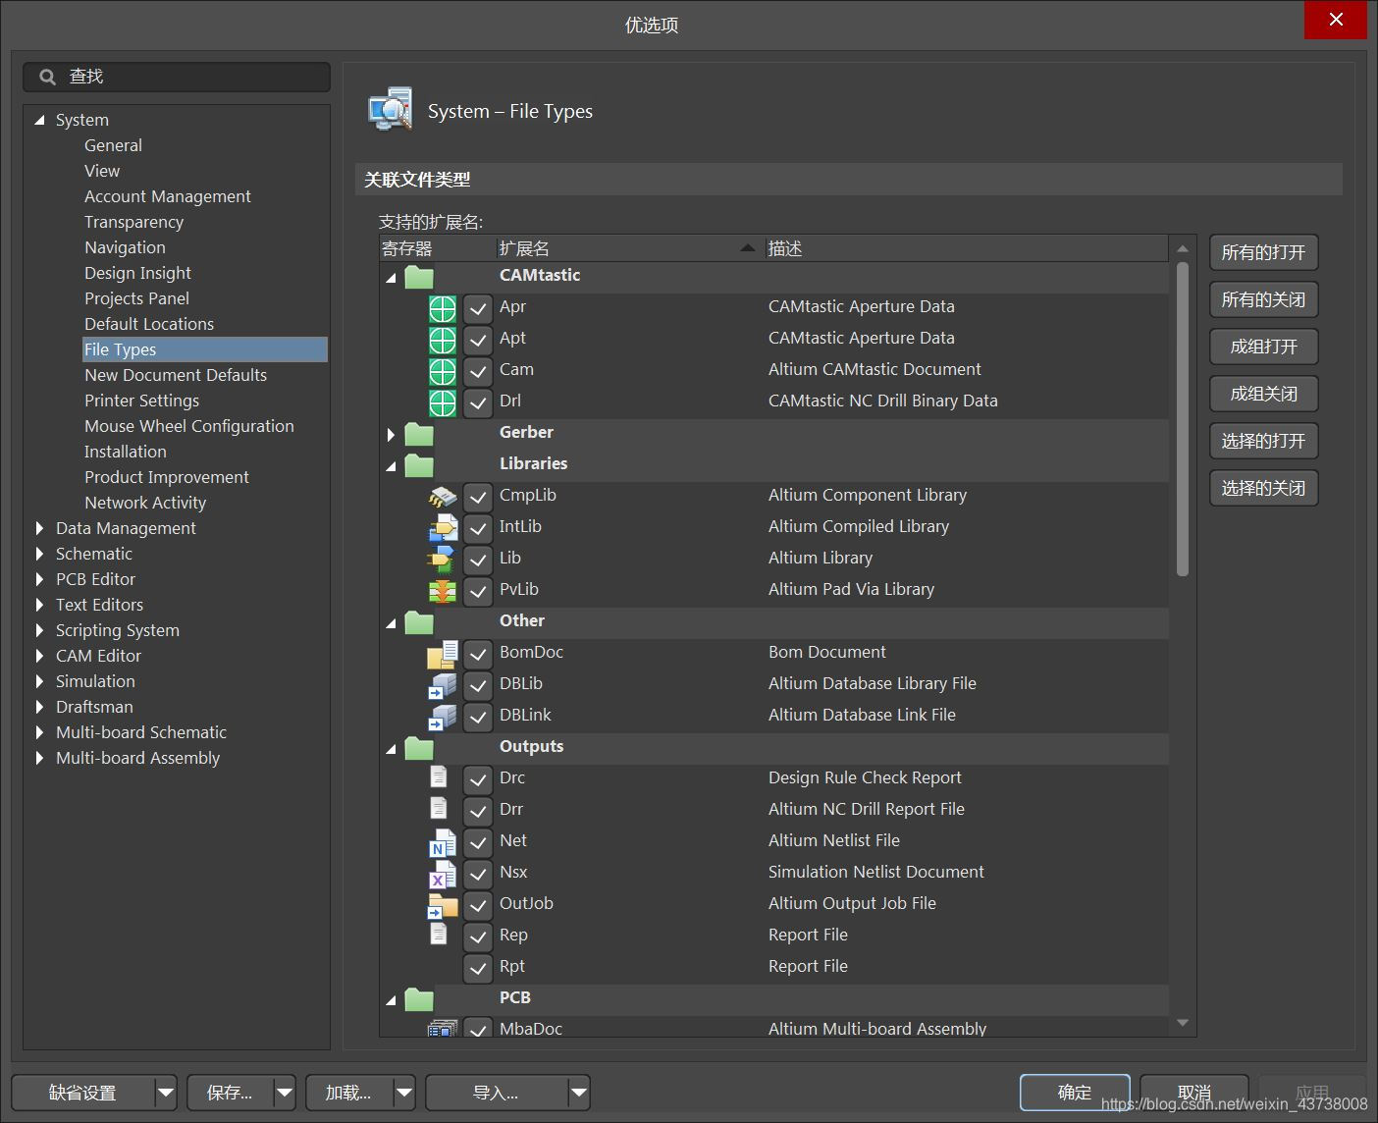Screen dimensions: 1378x1123
Task: Click the Outputs group folder icon
Action: (419, 748)
